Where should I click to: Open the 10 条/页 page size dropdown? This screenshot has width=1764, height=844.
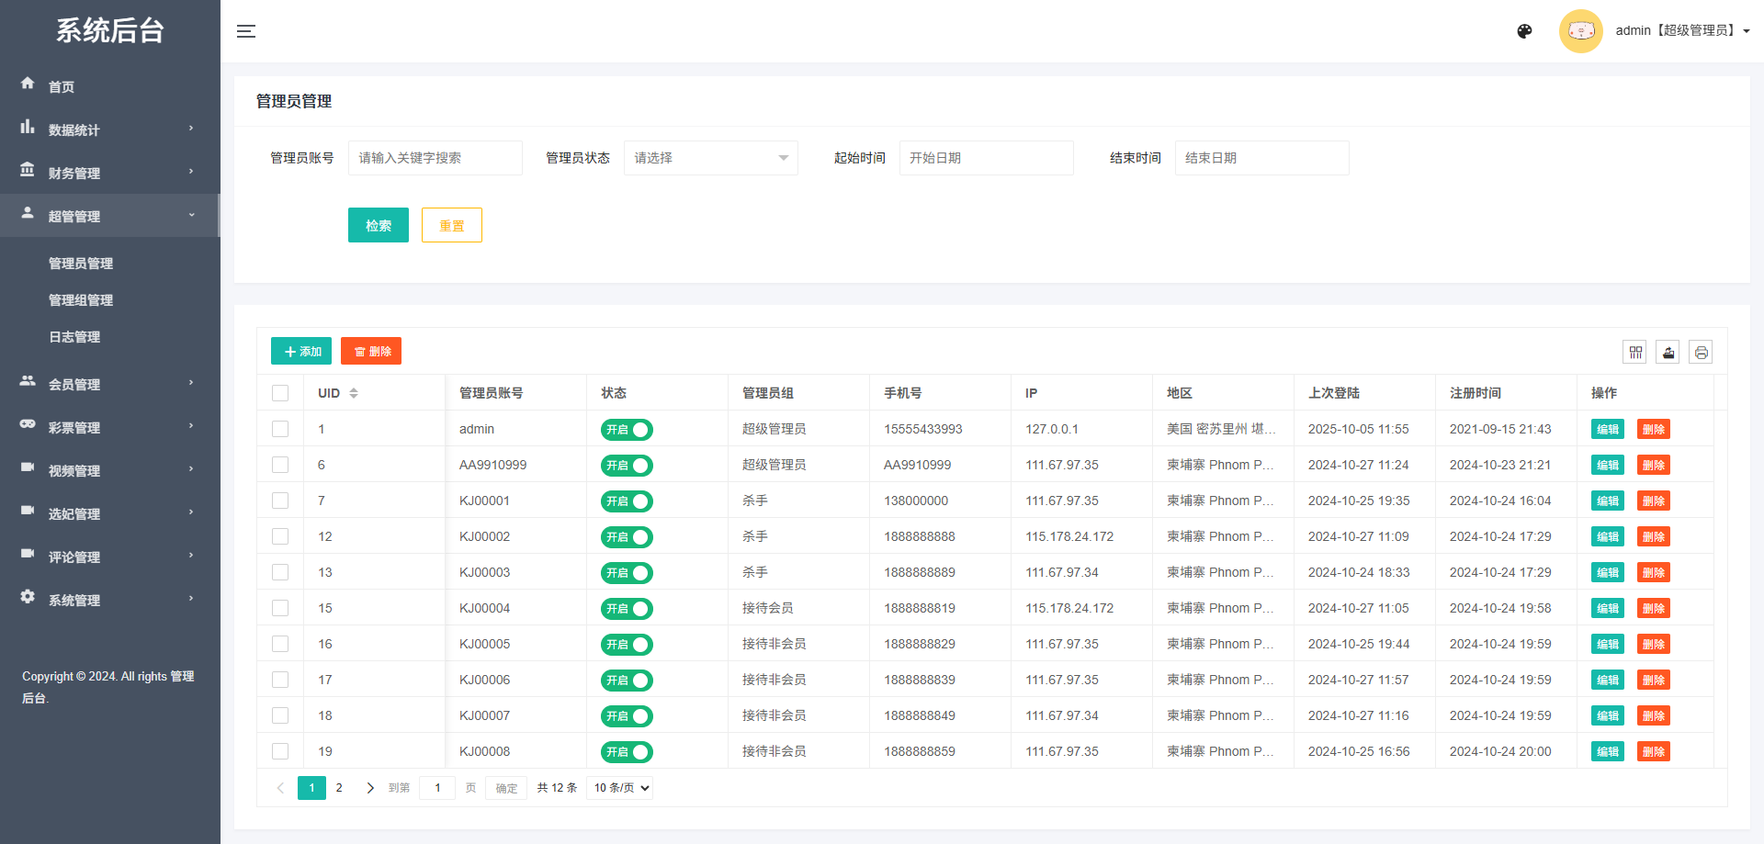point(619,787)
